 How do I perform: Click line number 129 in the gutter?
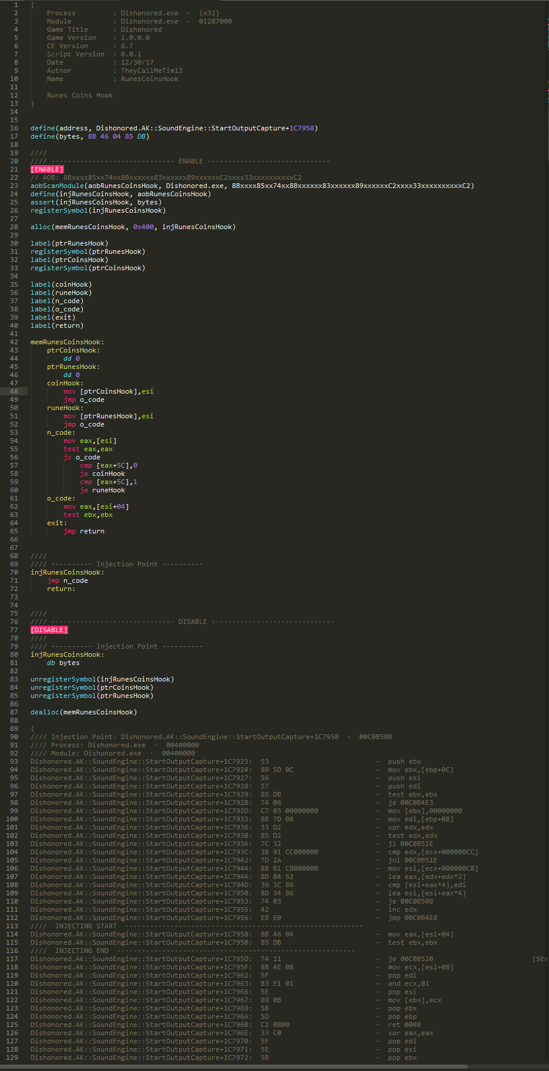12,1057
